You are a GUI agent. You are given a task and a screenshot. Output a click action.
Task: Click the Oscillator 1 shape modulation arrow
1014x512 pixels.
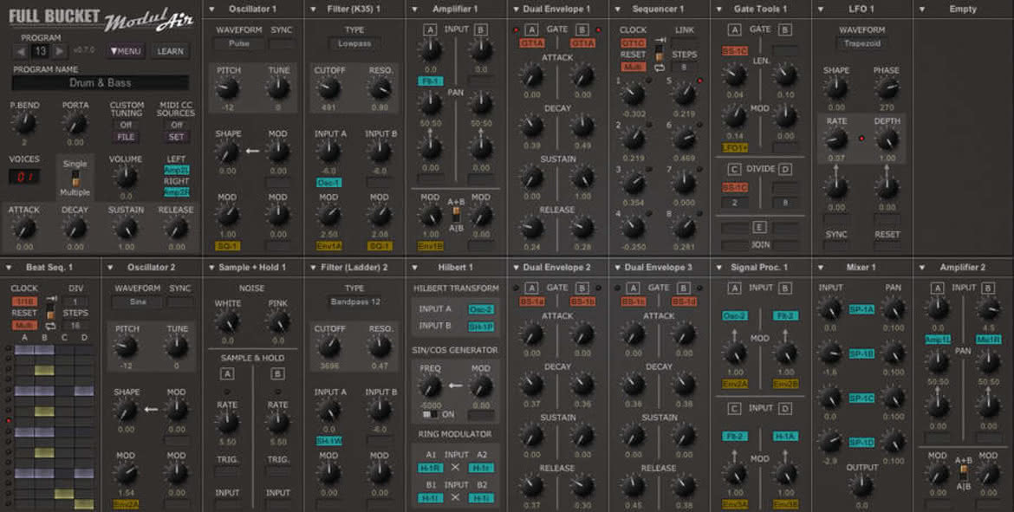point(252,152)
